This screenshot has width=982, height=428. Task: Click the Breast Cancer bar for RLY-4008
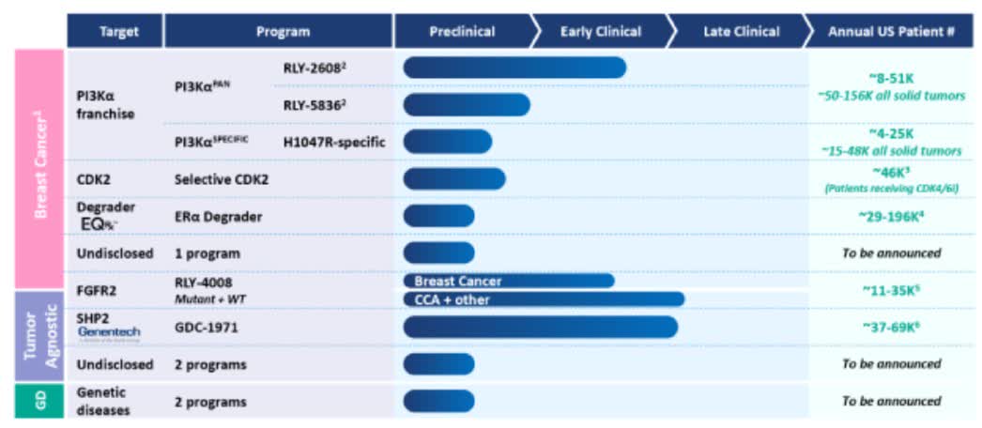pos(508,281)
